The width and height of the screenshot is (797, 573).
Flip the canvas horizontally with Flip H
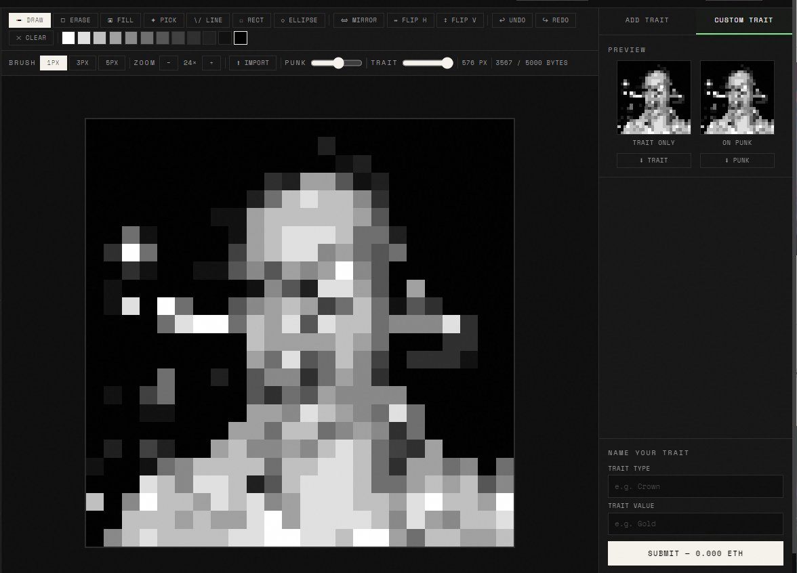pos(410,20)
